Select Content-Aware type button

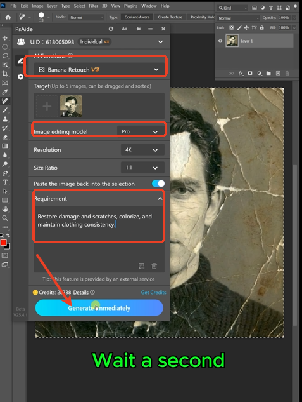click(x=137, y=17)
